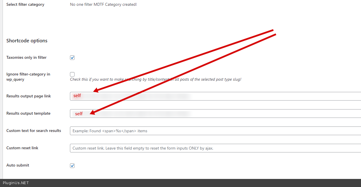Click the italic help text about searching by title
Viewport: 361px width, 187px height.
[155, 80]
